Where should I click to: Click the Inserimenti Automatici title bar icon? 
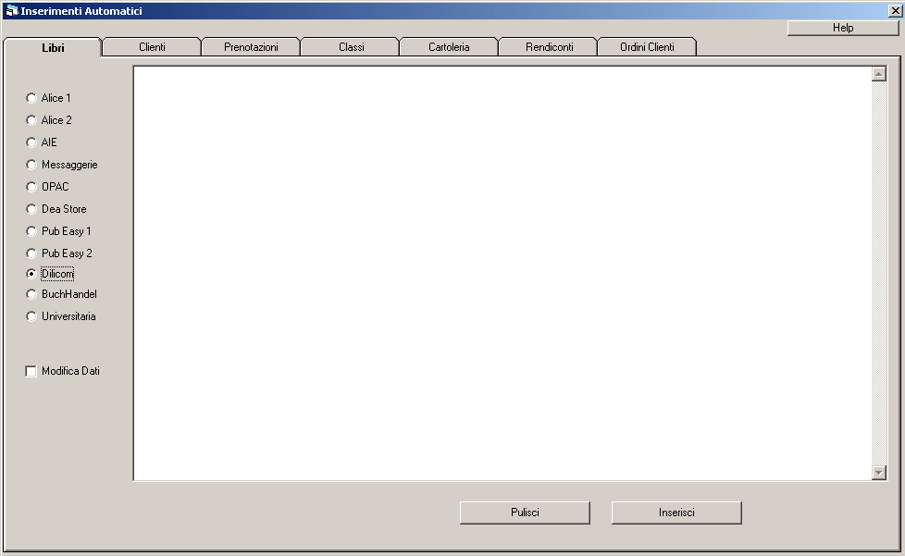(x=11, y=10)
